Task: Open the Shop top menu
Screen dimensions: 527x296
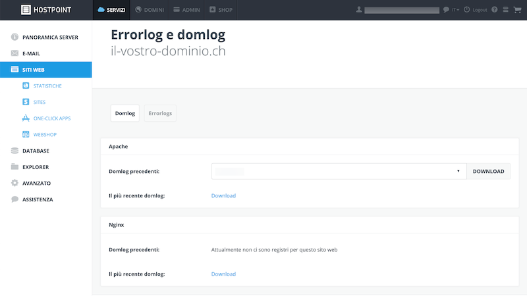Action: click(x=221, y=10)
